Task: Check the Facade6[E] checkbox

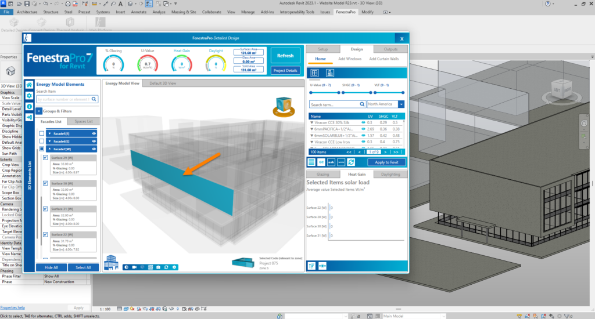Action: coord(42,142)
